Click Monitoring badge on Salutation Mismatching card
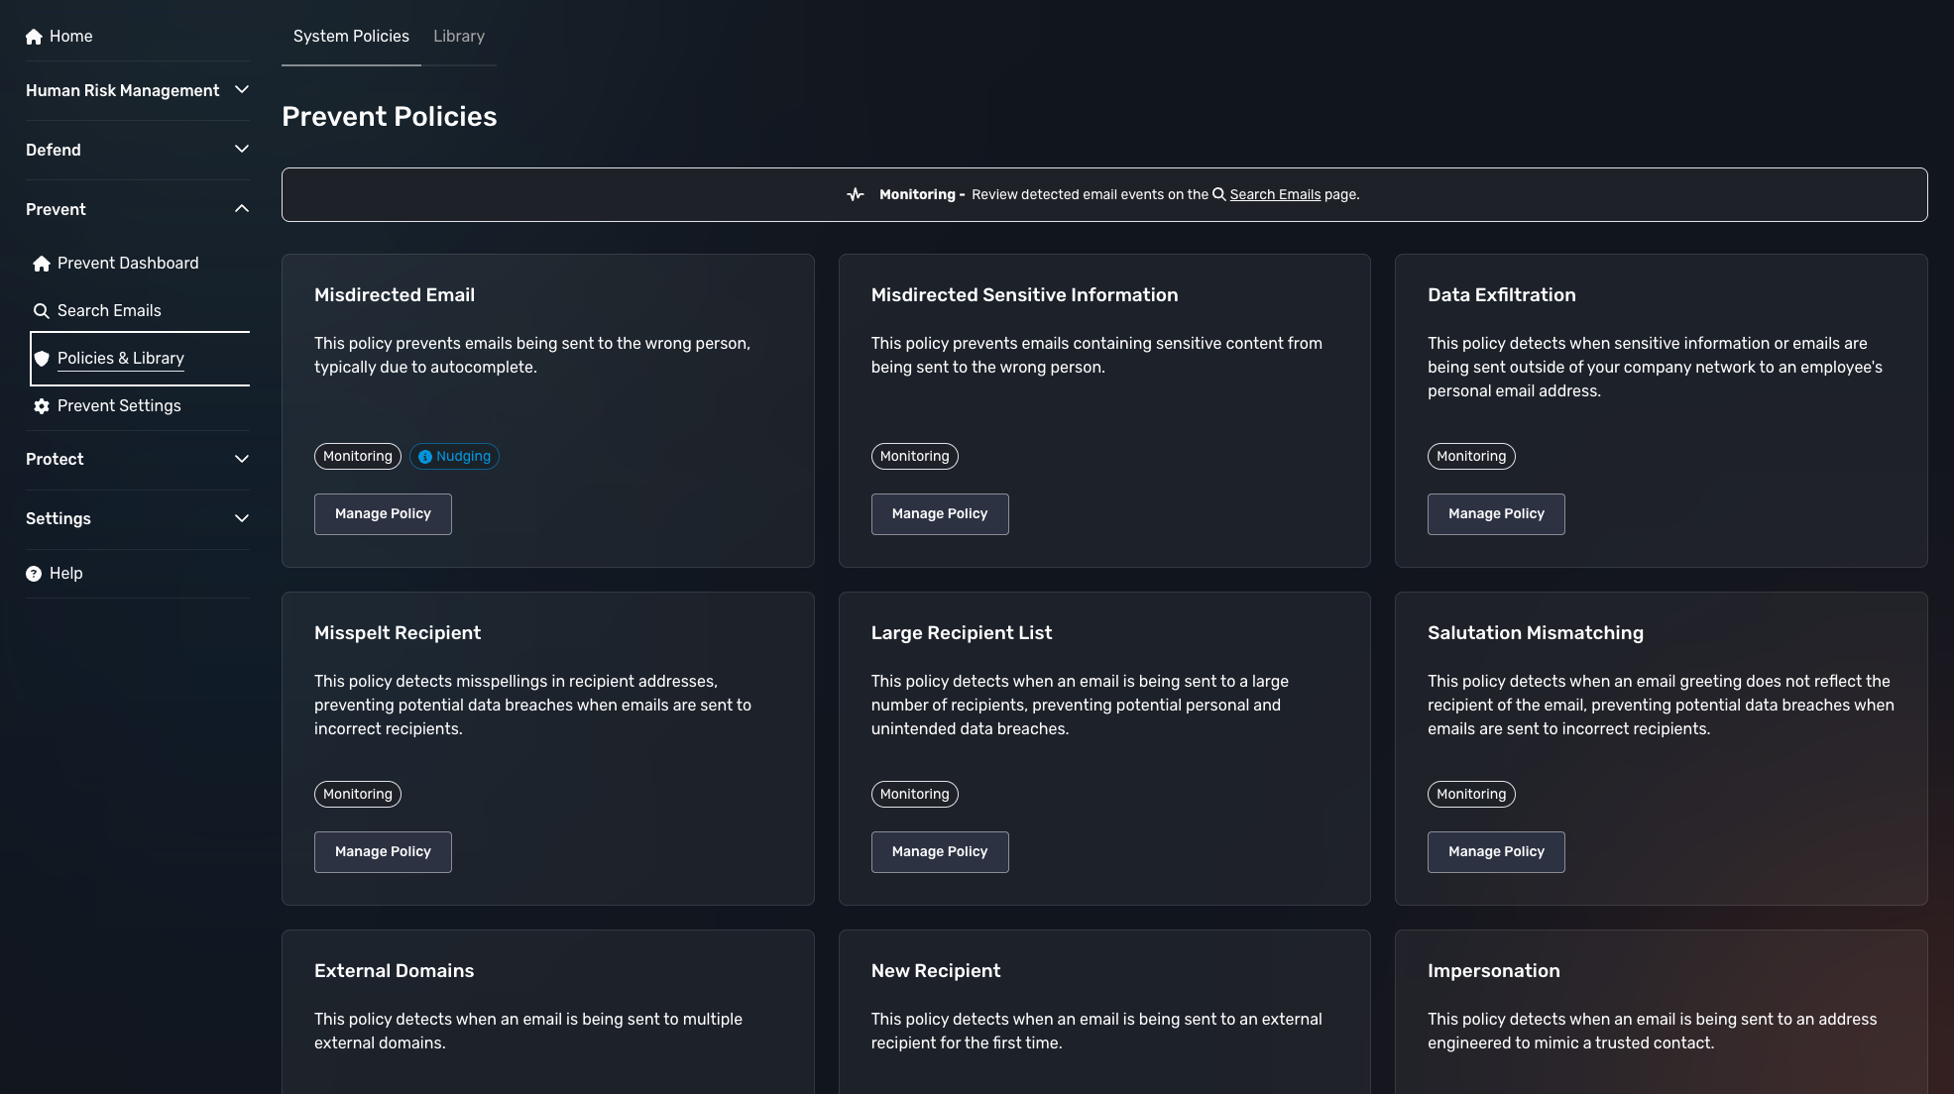Screen dimensions: 1954x1094 [x=1471, y=795]
